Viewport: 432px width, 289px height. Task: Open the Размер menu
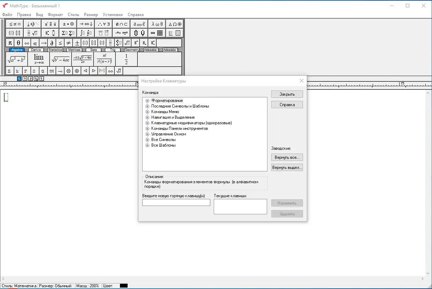tap(91, 15)
